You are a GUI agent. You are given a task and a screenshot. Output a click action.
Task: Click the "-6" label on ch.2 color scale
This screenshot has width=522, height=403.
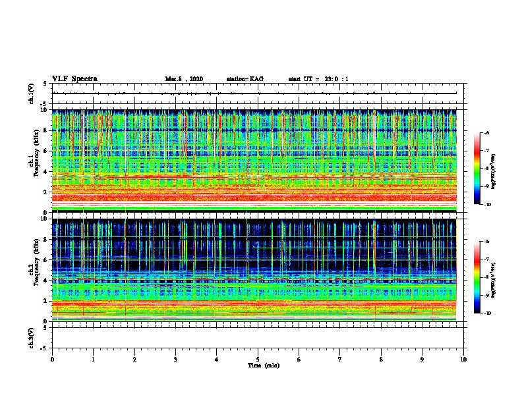pyautogui.click(x=486, y=242)
